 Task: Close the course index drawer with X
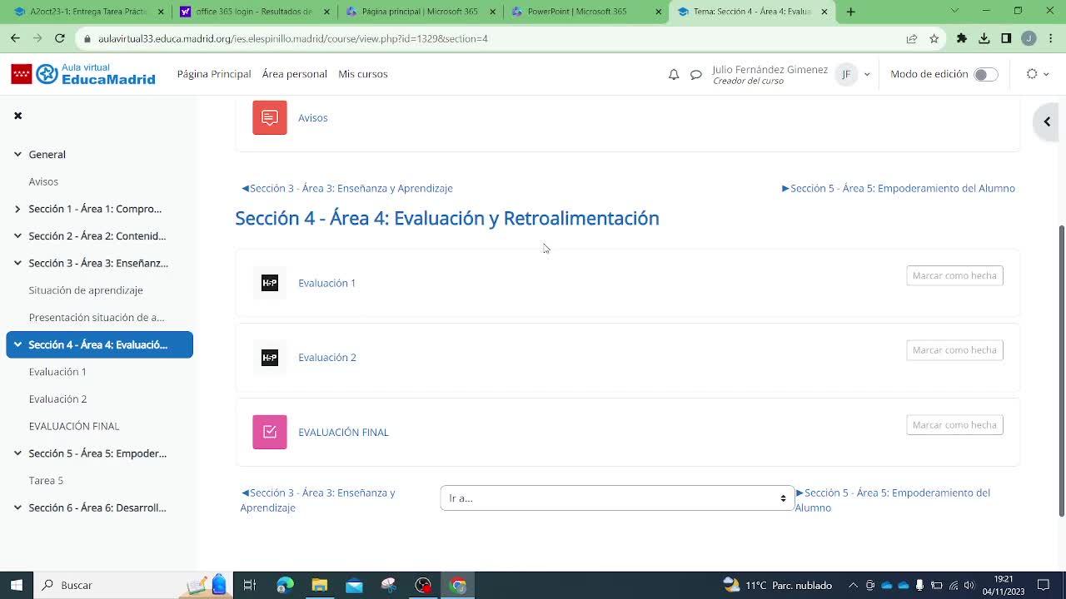pos(17,116)
